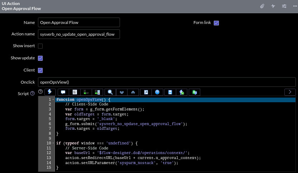The height and width of the screenshot is (173, 298).
Task: Click the script editor blue question mark icon
Action: (x=157, y=92)
